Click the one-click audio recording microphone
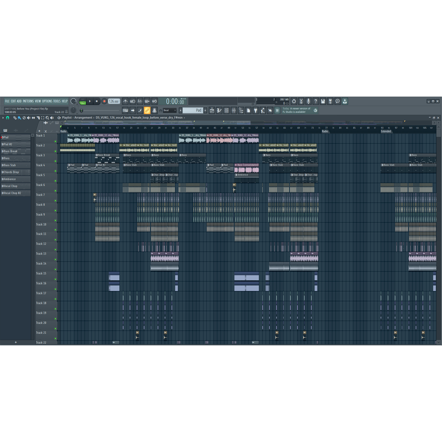442x442 pixels. 309,101
